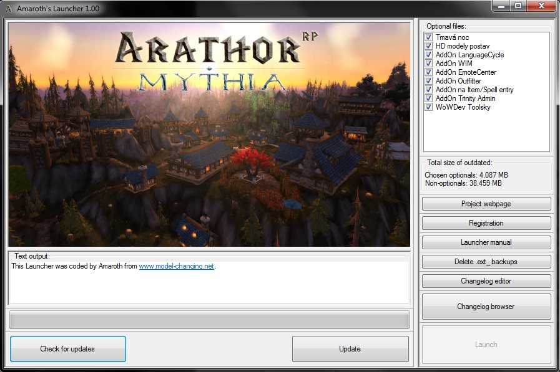560x372 pixels.
Task: Open the Changelog browser
Action: pos(486,307)
